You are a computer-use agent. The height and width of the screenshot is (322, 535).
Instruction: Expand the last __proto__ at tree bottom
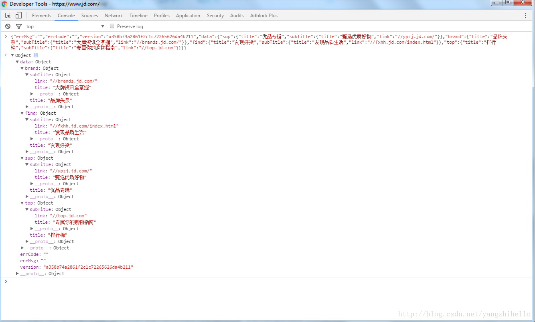pyautogui.click(x=17, y=273)
